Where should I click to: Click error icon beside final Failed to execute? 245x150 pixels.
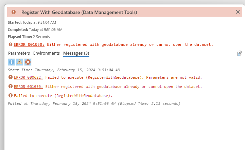10,96
